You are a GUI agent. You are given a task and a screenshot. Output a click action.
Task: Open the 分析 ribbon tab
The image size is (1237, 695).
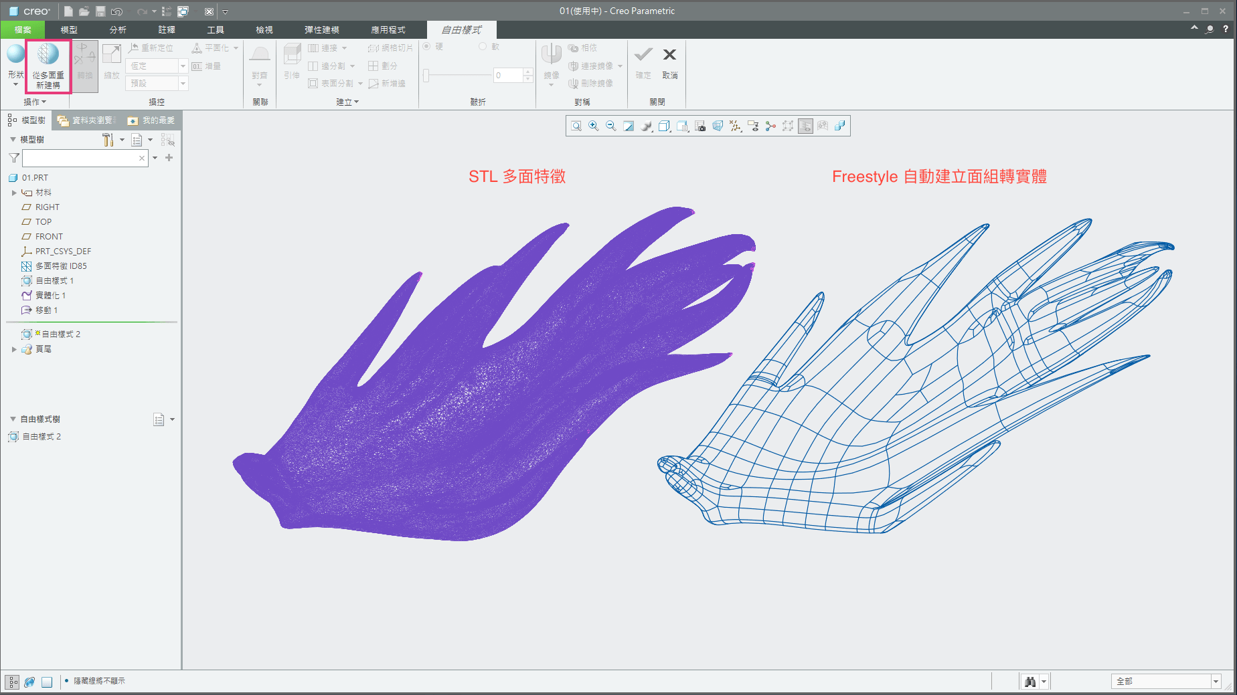coord(118,29)
